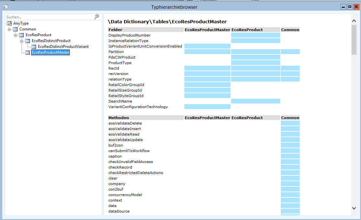
Task: Click the SearchName field
Action: click(x=120, y=101)
